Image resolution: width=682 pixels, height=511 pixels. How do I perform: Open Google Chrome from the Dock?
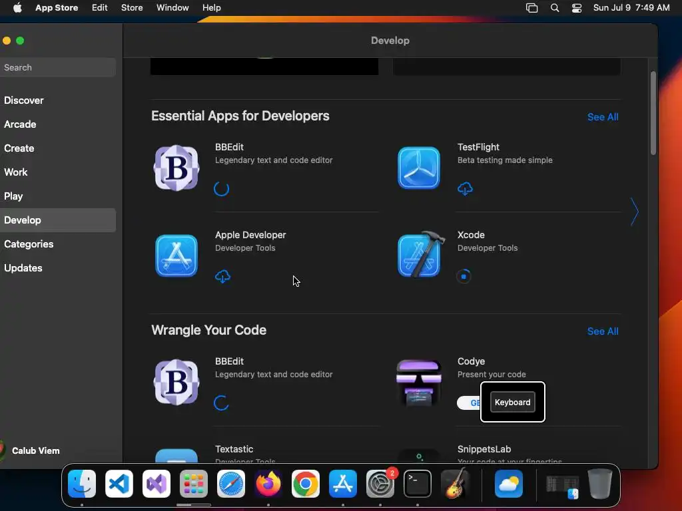tap(305, 484)
